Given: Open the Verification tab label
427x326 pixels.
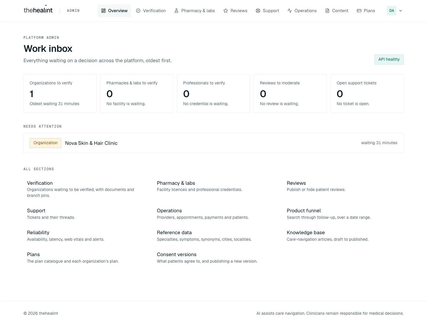Looking at the screenshot, I should click(x=154, y=11).
